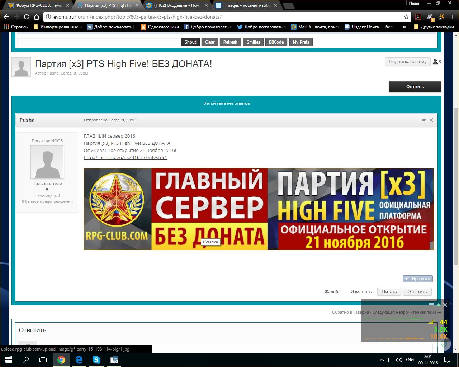Image resolution: width=459 pixels, height=367 pixels.
Task: Open the browser home page icon
Action: click(37, 17)
